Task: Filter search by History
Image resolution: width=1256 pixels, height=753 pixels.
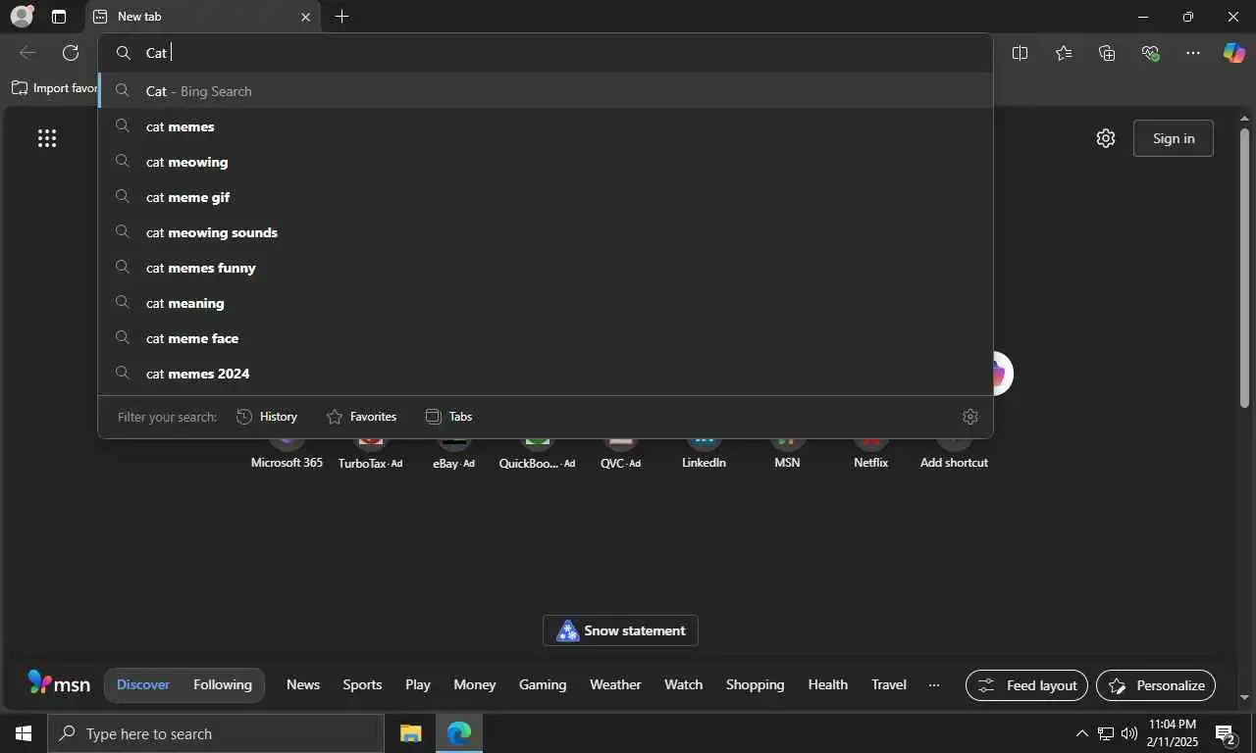Action: 267,417
